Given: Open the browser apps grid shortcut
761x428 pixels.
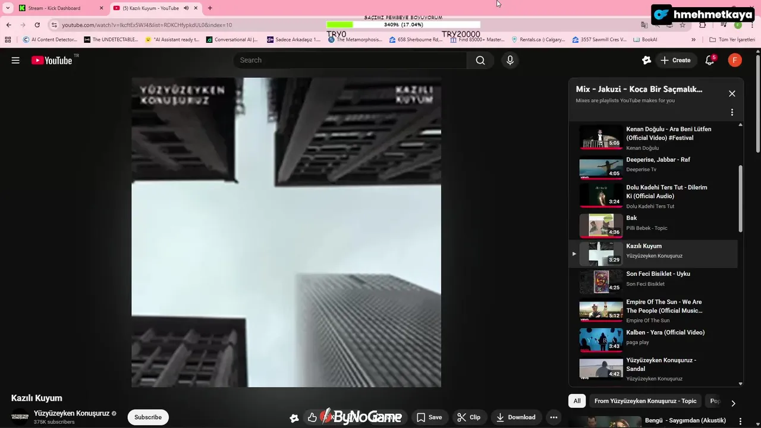Looking at the screenshot, I should [8, 40].
